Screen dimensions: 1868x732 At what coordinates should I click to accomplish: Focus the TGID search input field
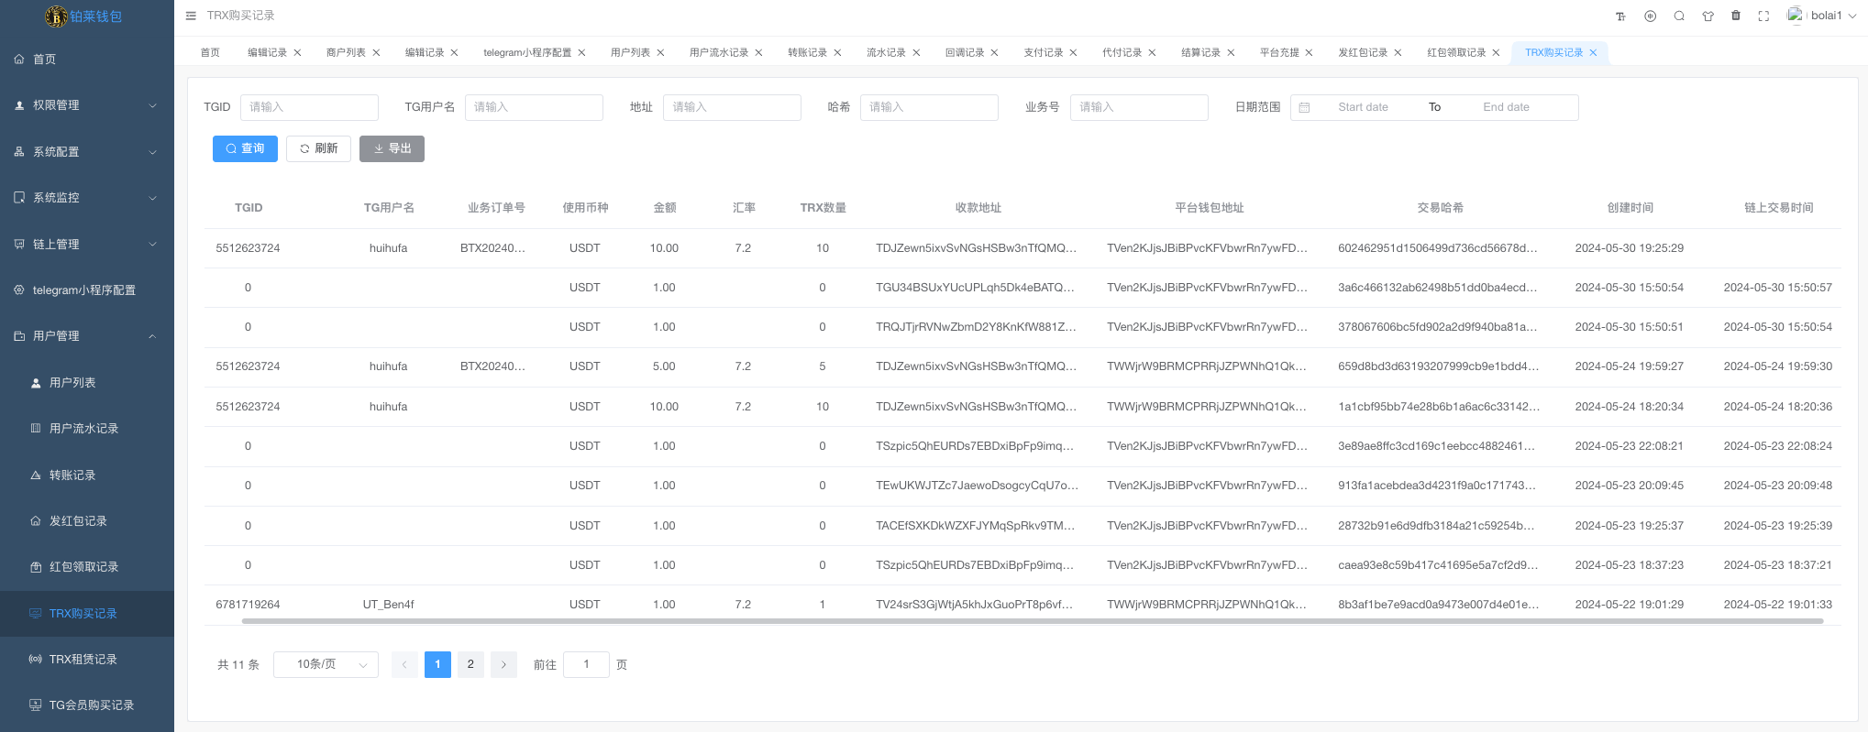coord(309,107)
